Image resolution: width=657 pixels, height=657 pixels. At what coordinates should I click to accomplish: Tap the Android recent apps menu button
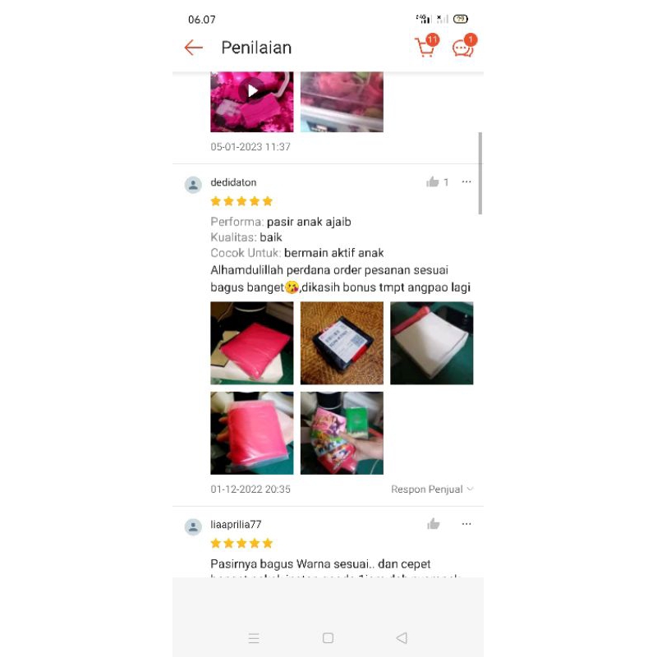pyautogui.click(x=254, y=638)
